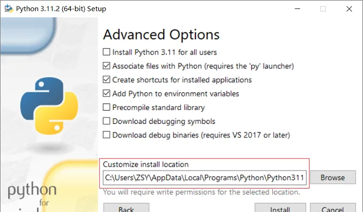Click the greyed-out maximize window button
The width and height of the screenshot is (363, 212).
click(x=323, y=9)
